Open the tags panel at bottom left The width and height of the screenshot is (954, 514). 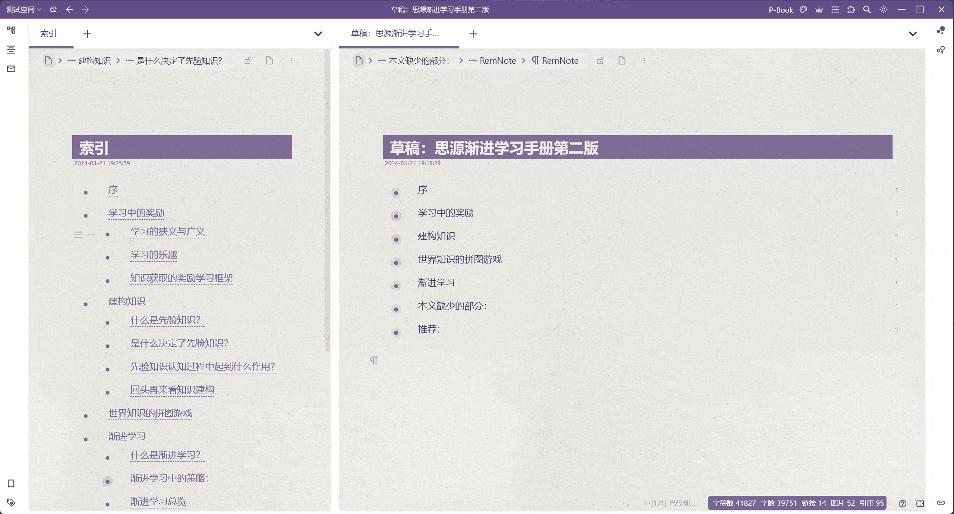(x=11, y=502)
